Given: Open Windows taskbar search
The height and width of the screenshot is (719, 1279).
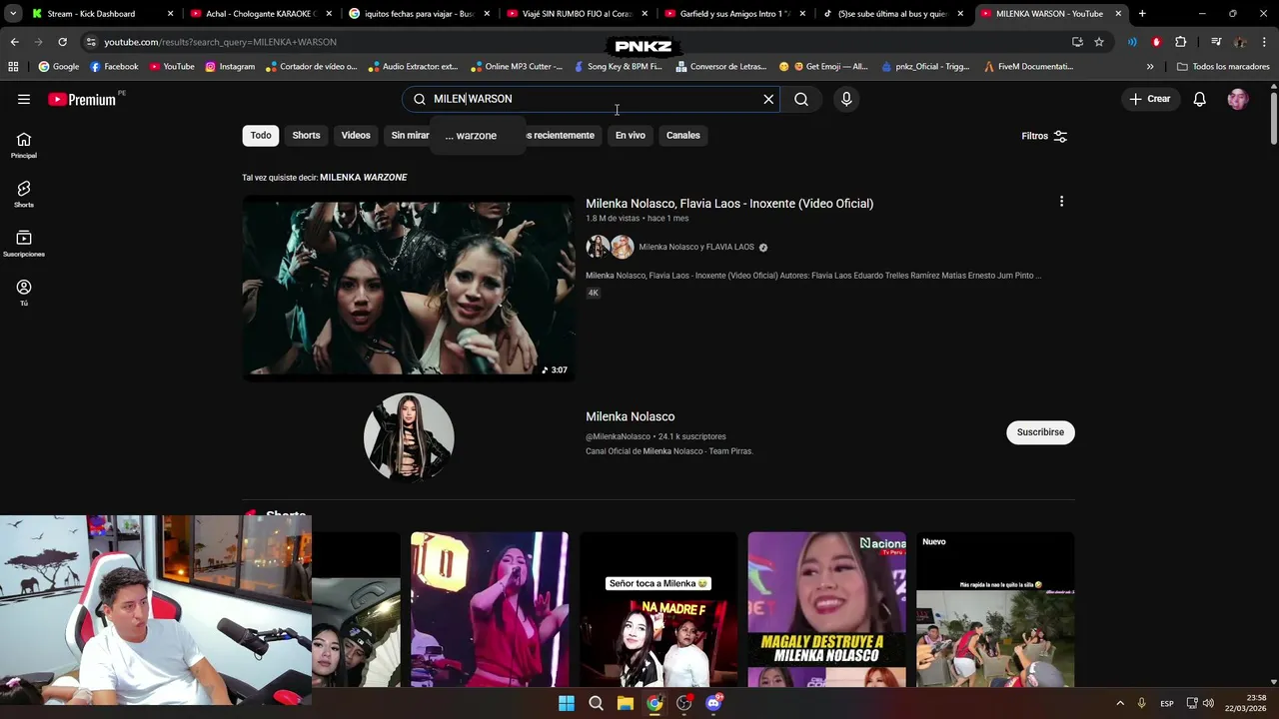Looking at the screenshot, I should pyautogui.click(x=596, y=703).
